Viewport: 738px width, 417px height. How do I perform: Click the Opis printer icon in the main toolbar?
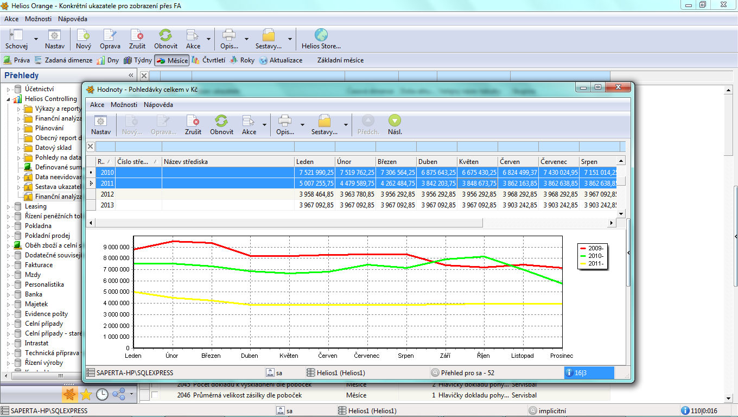pos(230,35)
